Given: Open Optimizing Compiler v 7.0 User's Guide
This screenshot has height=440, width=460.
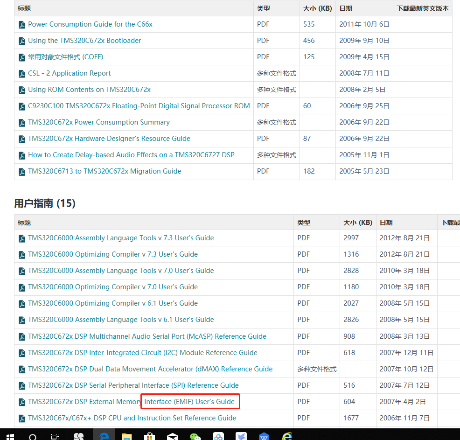Looking at the screenshot, I should click(113, 287).
